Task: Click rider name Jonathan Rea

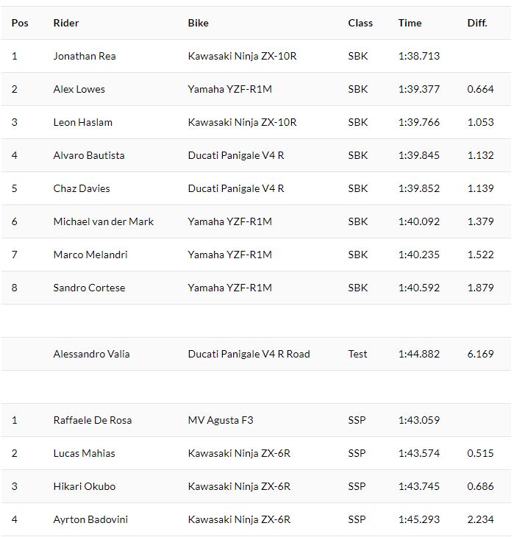Action: (x=85, y=56)
